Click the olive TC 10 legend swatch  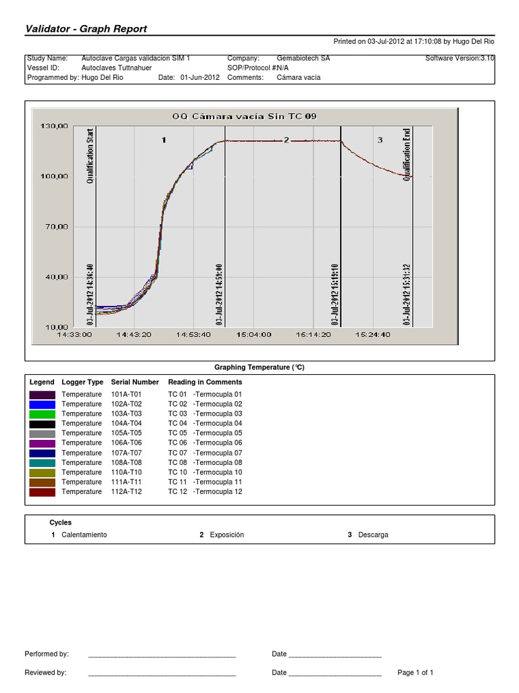click(42, 472)
